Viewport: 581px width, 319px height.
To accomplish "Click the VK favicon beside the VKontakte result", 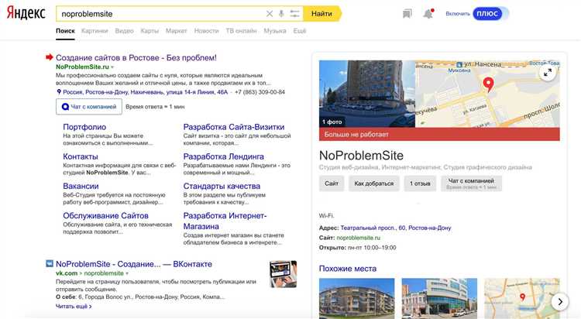I will click(x=50, y=263).
